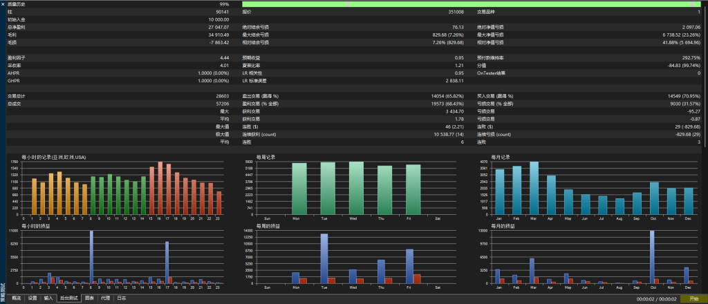The width and height of the screenshot is (708, 304).
Task: Click the 盈利因子 value 4.44
Action: (224, 58)
